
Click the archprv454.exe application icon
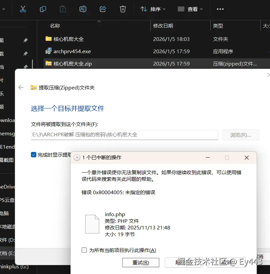click(49, 51)
